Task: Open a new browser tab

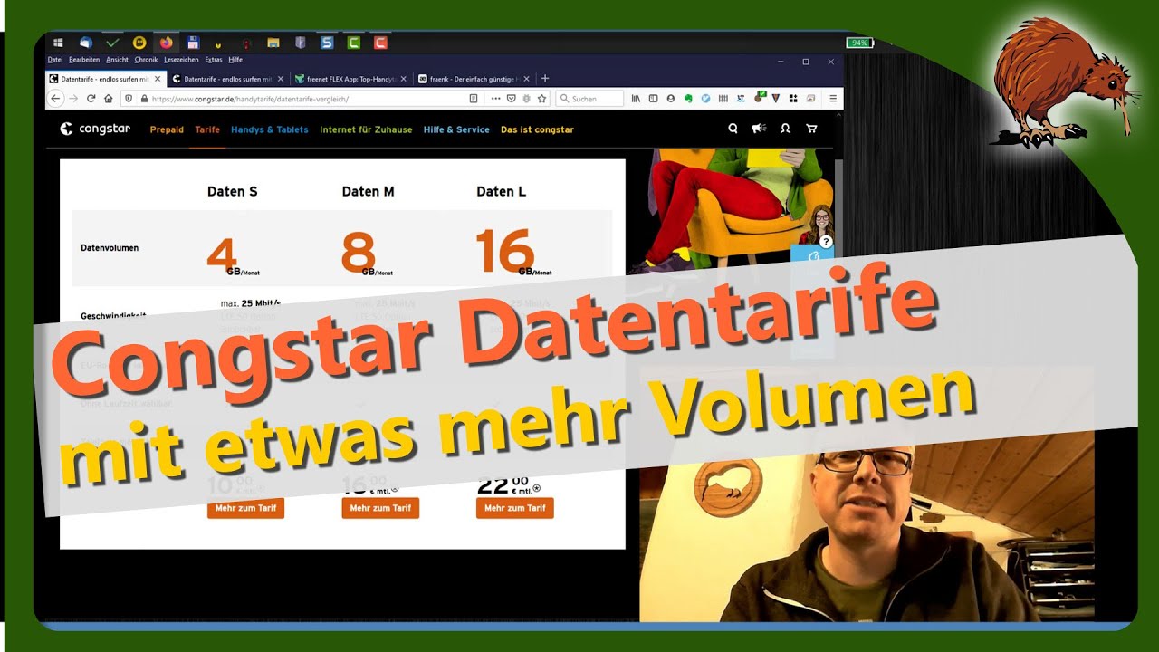Action: (x=545, y=79)
